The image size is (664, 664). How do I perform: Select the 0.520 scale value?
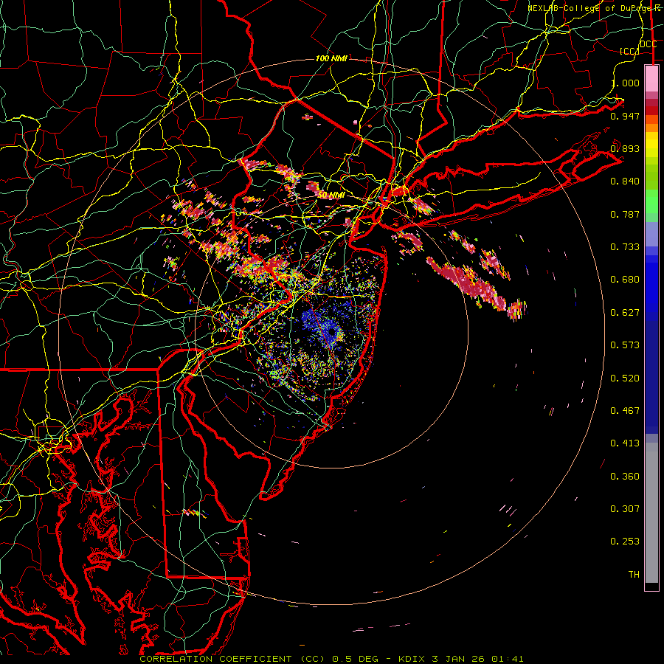coord(625,378)
